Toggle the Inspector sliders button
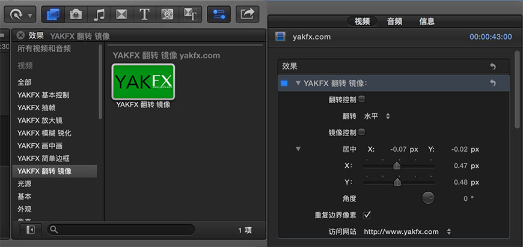The width and height of the screenshot is (523, 247). (219, 14)
